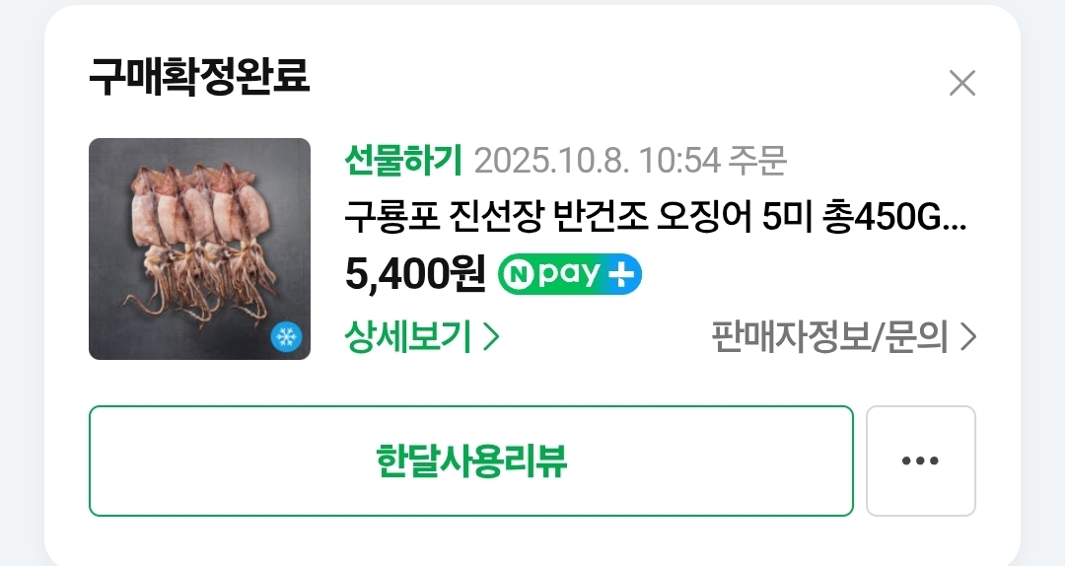Expand the chevron next to 상세보기
This screenshot has width=1065, height=566.
pos(491,336)
